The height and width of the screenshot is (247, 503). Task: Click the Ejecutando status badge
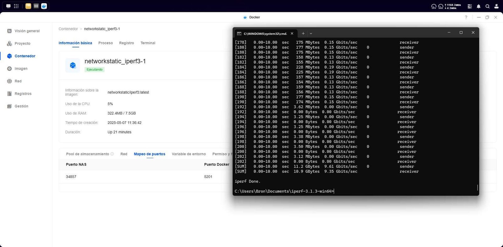point(95,70)
